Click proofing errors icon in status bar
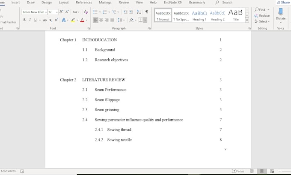 click(22, 171)
